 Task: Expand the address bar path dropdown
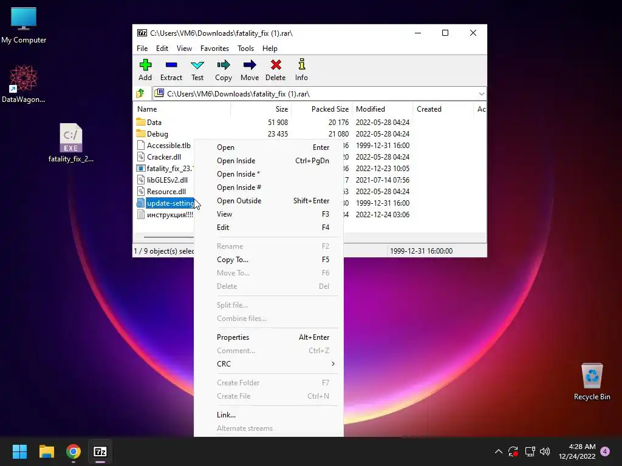[x=481, y=94]
